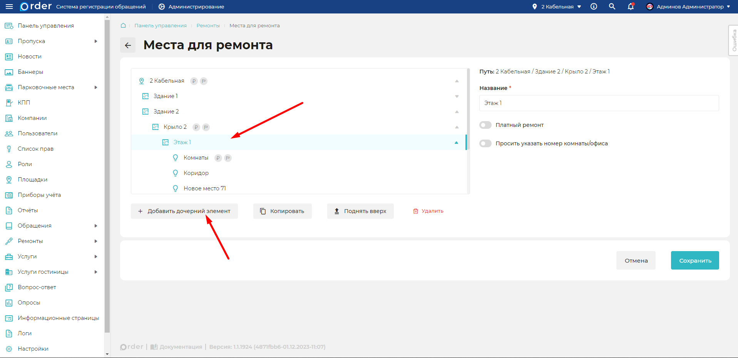Click the flag icon next to Комнаты
Screen dimensions: 738x358
coord(228,158)
